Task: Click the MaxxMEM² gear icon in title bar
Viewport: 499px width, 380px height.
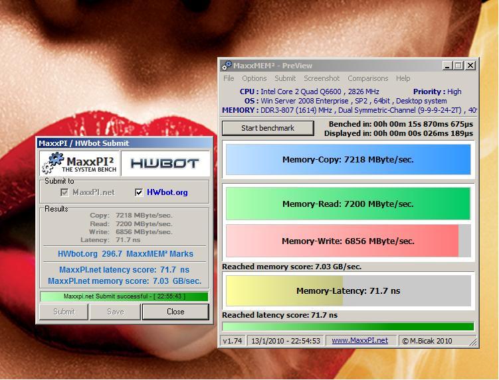Action: point(227,66)
